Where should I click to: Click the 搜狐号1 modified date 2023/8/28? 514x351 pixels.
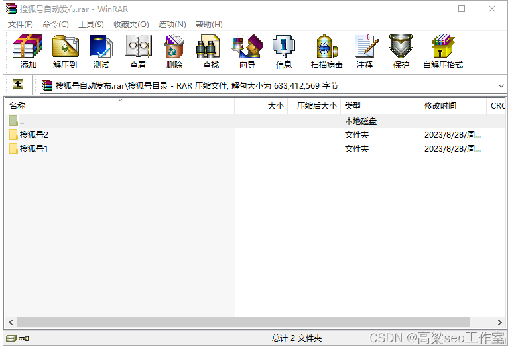[453, 149]
